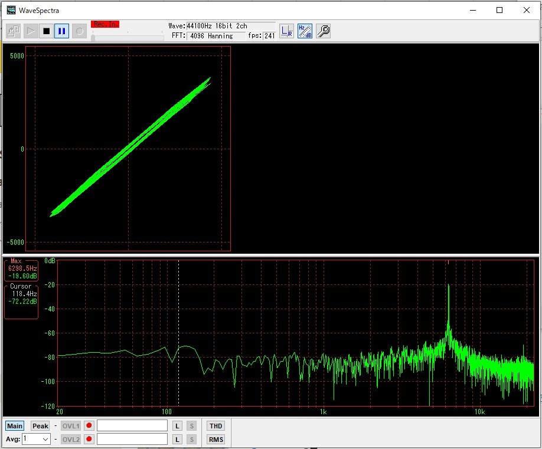Click the Hz/dB scale settings icon
The image size is (542, 449).
point(305,31)
